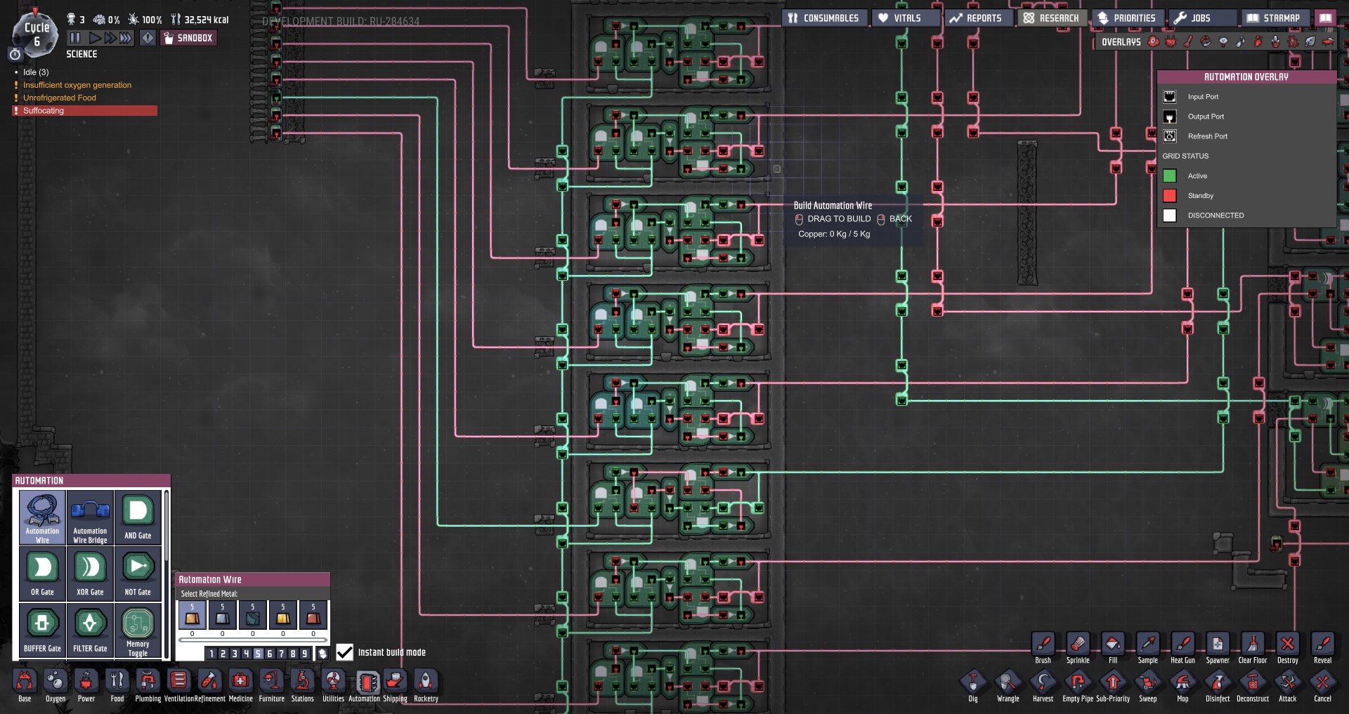Open the PRIORITIES tab
Screen dimensions: 1349x714
pos(1127,18)
